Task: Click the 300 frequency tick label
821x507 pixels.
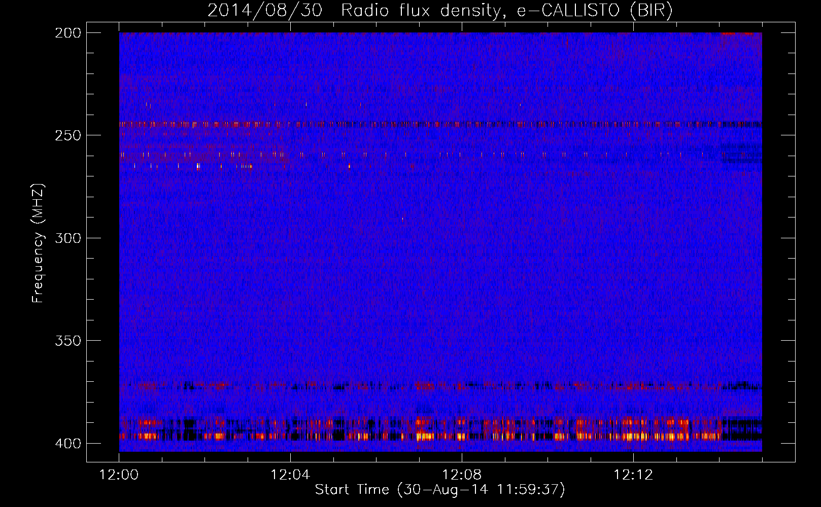Action: click(x=68, y=238)
